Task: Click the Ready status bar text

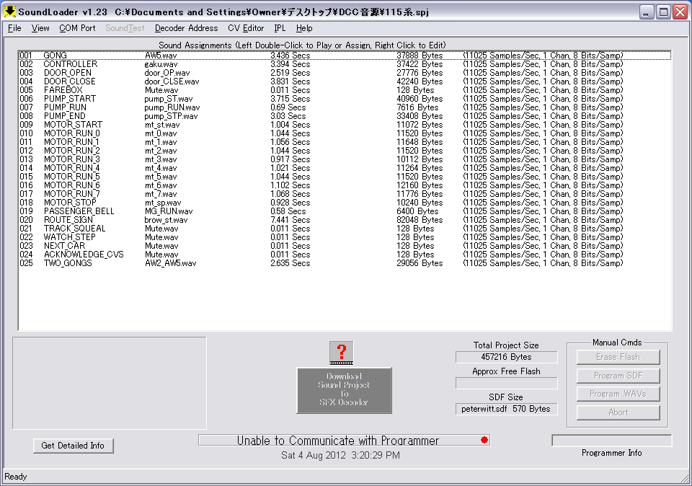Action: click(x=15, y=477)
